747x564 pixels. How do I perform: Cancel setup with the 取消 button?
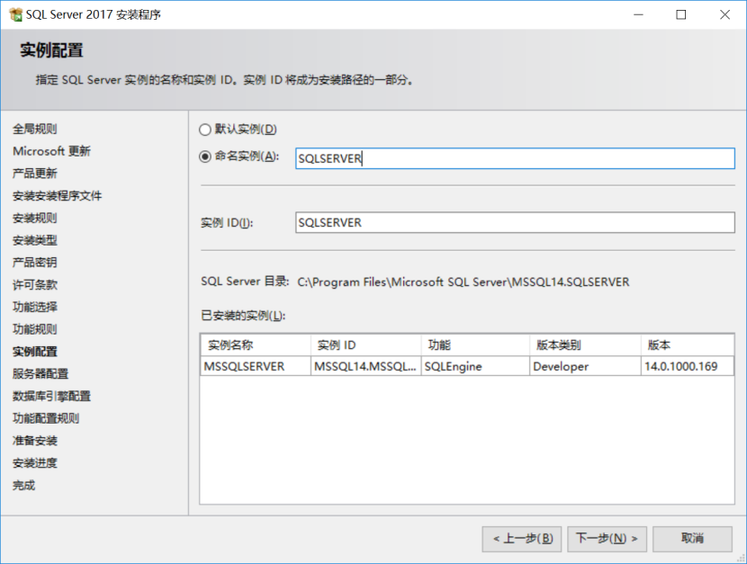[691, 539]
